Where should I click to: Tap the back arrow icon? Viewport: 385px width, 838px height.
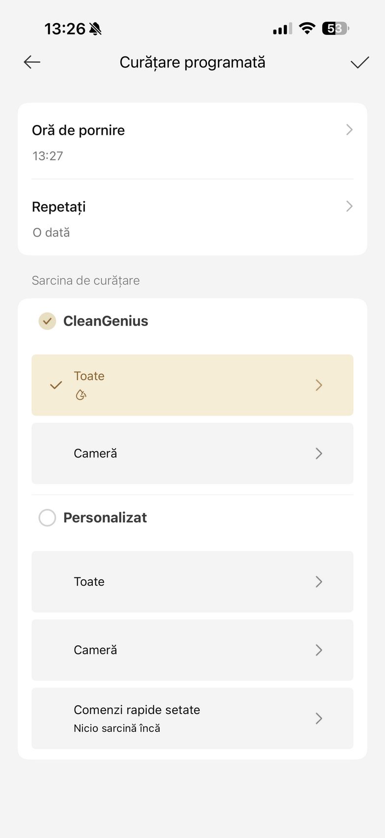tap(32, 62)
